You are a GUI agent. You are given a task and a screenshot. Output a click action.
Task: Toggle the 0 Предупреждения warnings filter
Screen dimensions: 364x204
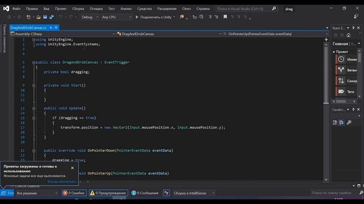[109, 193]
